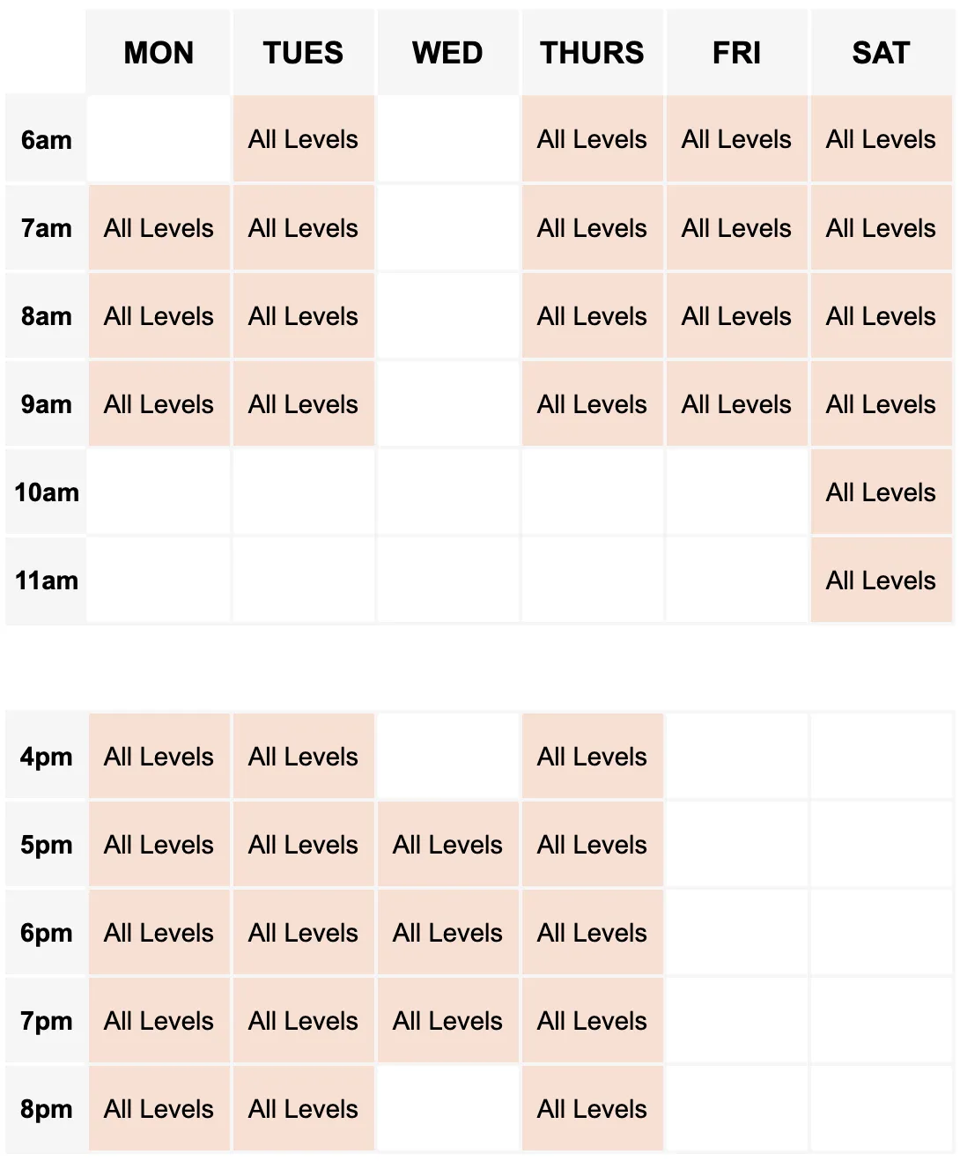Choose Tuesday 6am All Levels slot
Viewport: 960px width, 1161px height.
pyautogui.click(x=303, y=139)
